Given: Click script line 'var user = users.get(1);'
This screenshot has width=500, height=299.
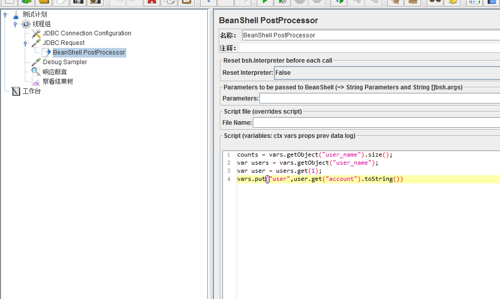Looking at the screenshot, I should pos(280,171).
